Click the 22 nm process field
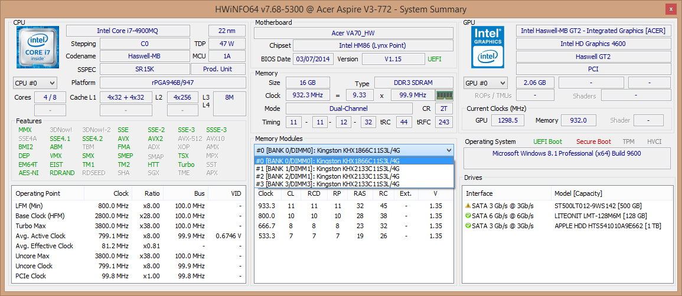682x296 pixels. click(x=227, y=31)
